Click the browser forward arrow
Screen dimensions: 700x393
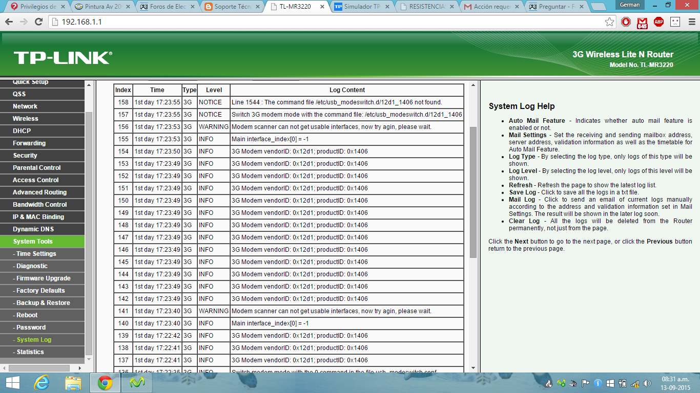(x=24, y=22)
